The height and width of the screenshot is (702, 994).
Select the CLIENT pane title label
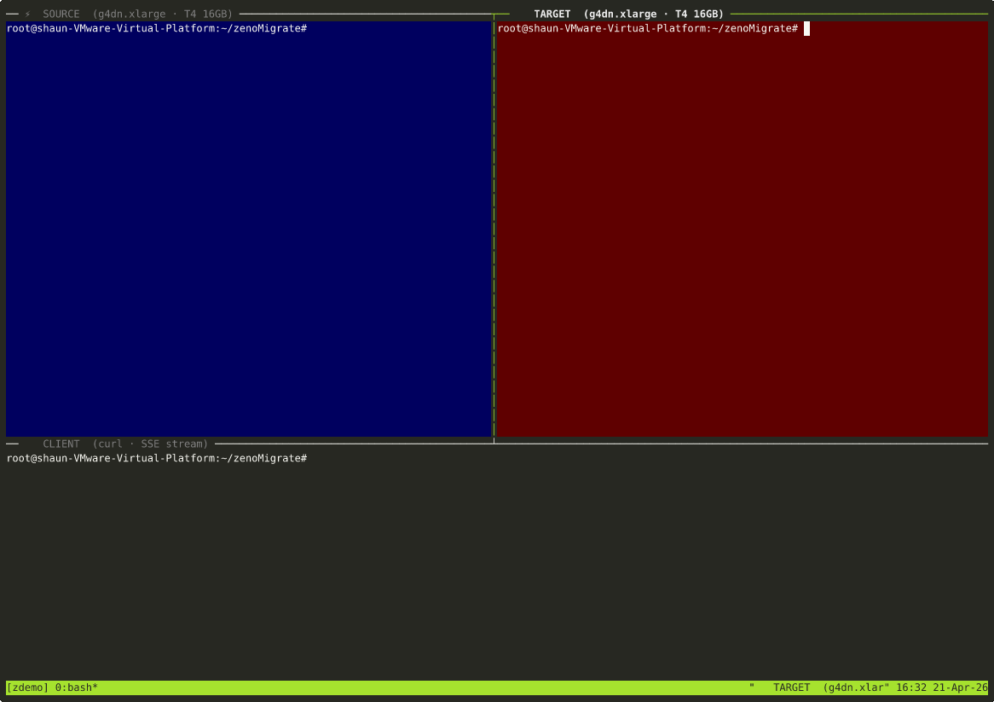[x=61, y=444]
